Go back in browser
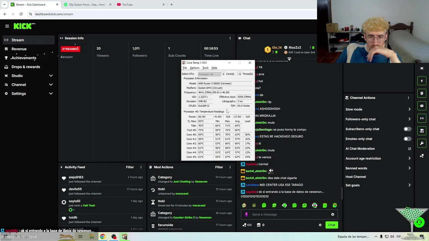Image resolution: width=429 pixels, height=241 pixels. pos(5,14)
